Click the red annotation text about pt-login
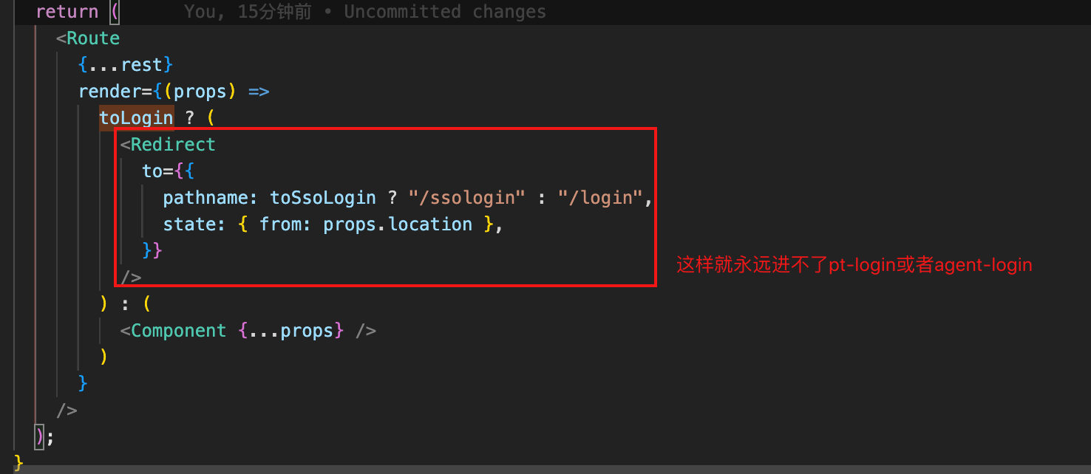The width and height of the screenshot is (1091, 474). click(854, 265)
